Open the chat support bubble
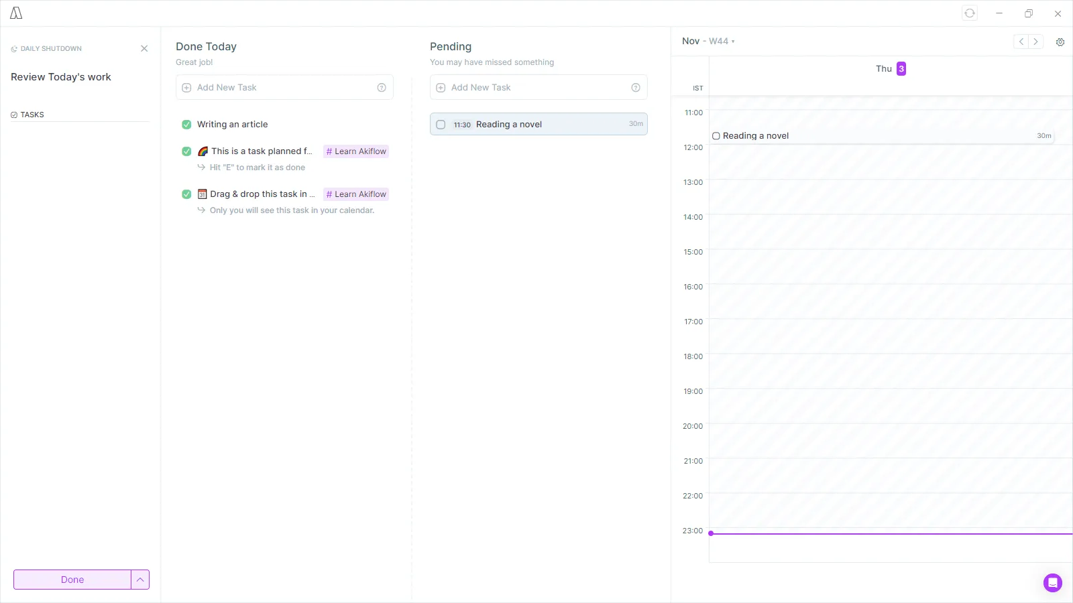 coord(1053,583)
